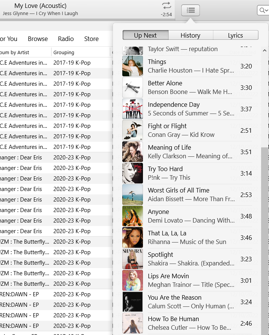The image size is (269, 335).
Task: Switch to the Up Next tab
Action: pos(145,35)
